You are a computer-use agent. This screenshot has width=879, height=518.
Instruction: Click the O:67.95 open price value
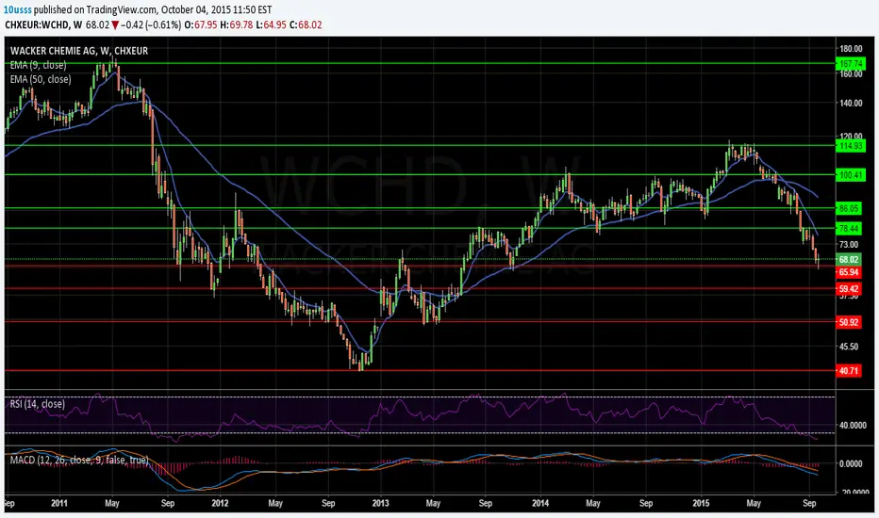point(201,24)
